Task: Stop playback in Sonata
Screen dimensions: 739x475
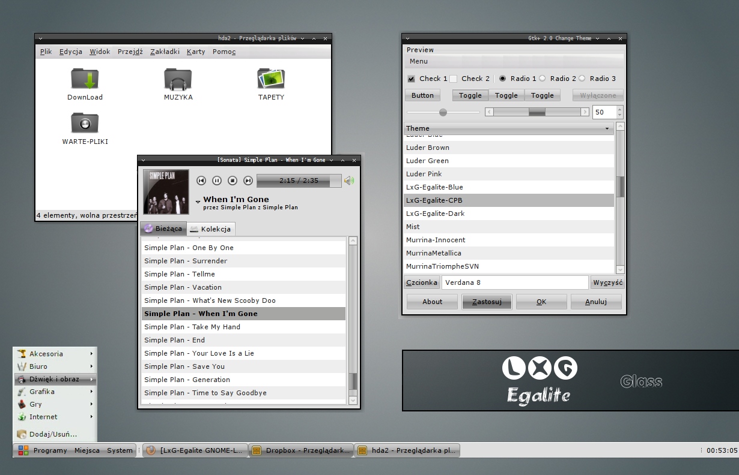Action: pyautogui.click(x=233, y=181)
